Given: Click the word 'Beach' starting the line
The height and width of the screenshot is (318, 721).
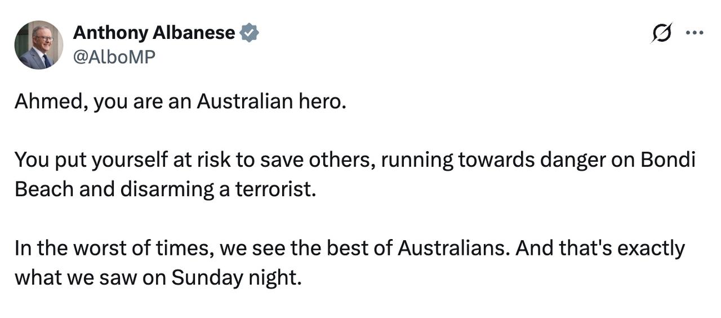Looking at the screenshot, I should click(44, 189).
